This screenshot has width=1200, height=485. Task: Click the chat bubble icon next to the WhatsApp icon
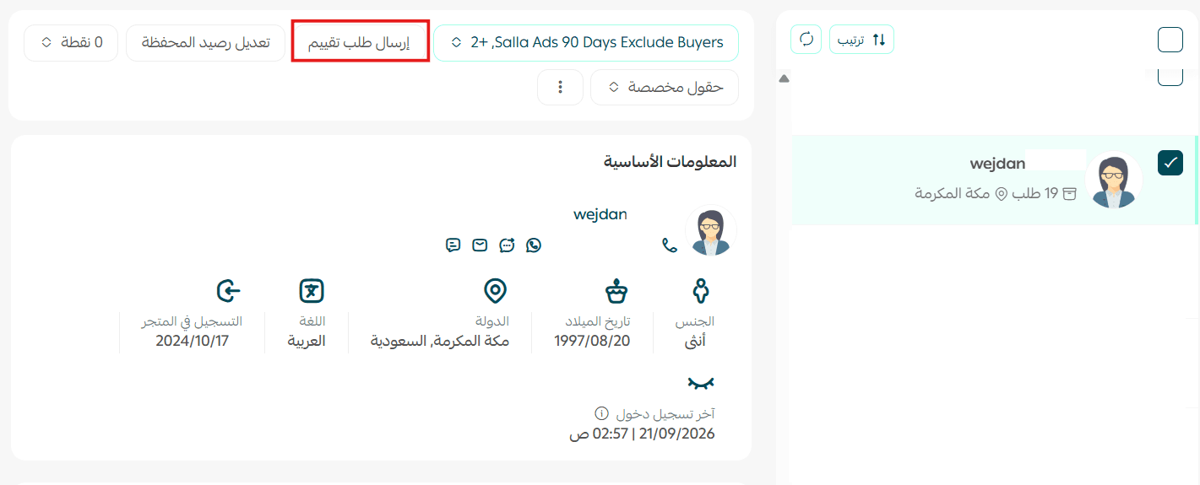coord(507,245)
